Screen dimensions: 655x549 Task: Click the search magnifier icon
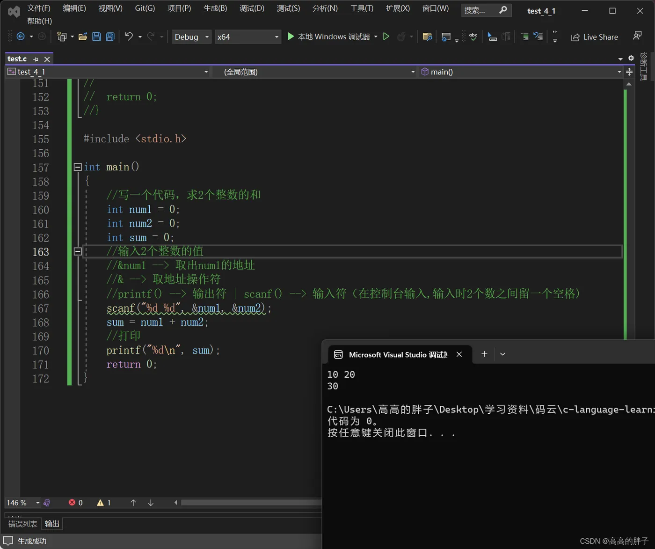click(503, 10)
